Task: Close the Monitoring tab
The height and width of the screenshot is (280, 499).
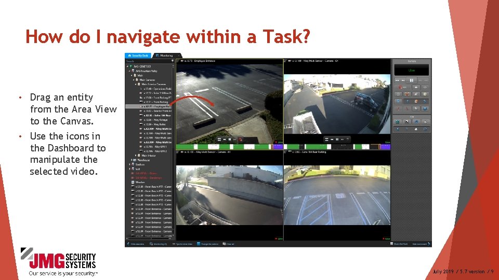Action: pos(178,55)
